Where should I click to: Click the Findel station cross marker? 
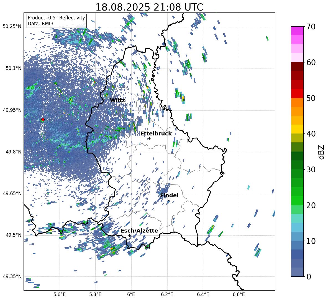pyautogui.click(x=169, y=200)
